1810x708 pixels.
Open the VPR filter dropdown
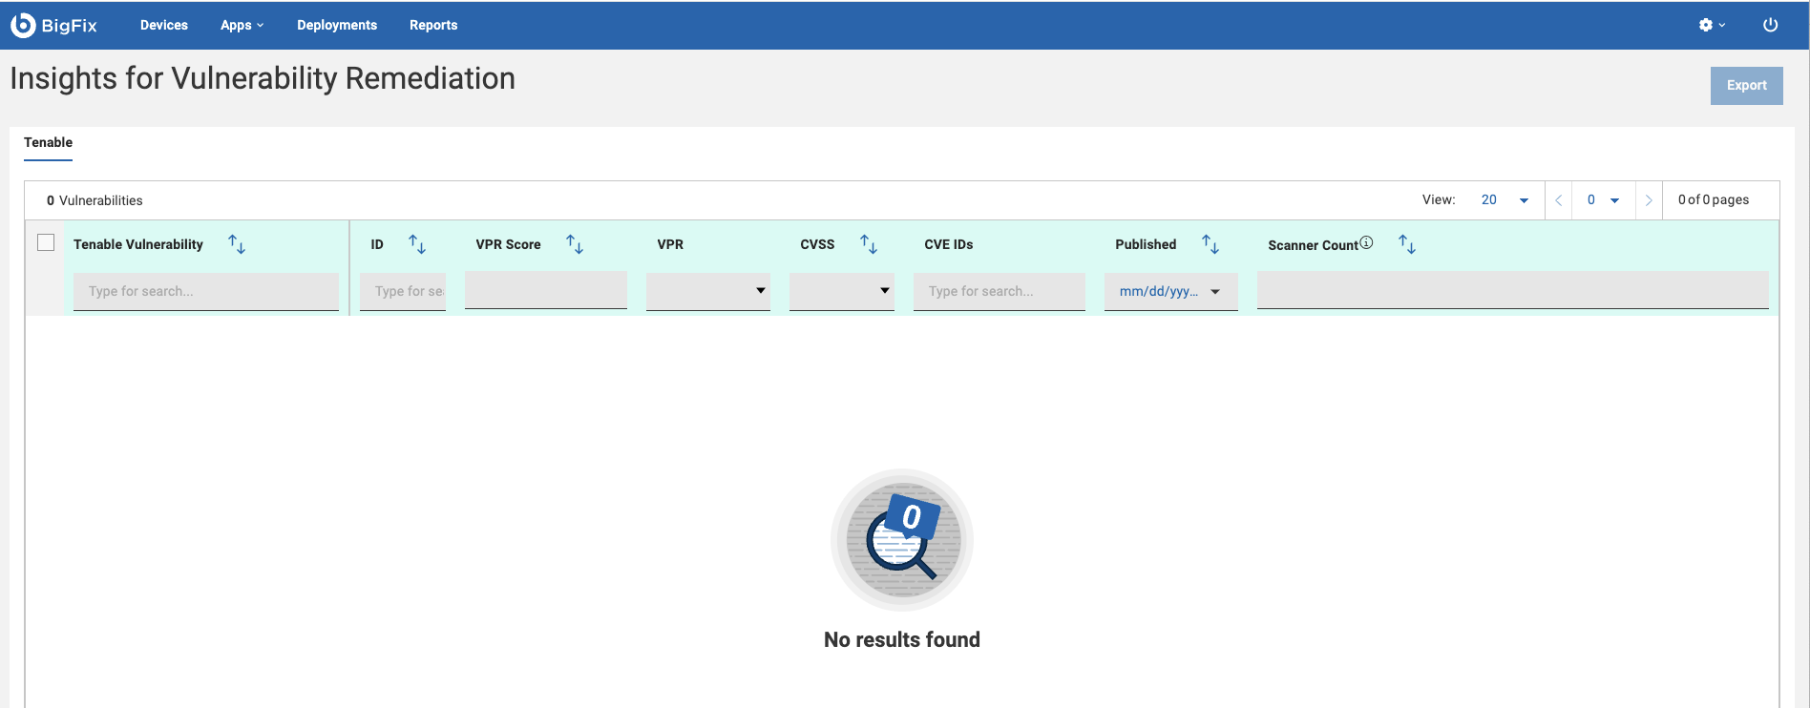click(708, 291)
